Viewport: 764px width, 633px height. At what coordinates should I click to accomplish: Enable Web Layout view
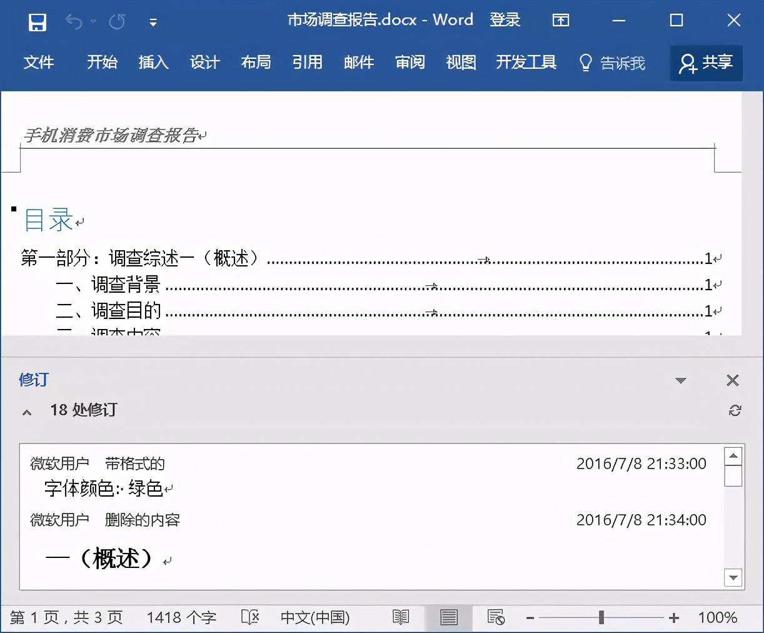[496, 617]
